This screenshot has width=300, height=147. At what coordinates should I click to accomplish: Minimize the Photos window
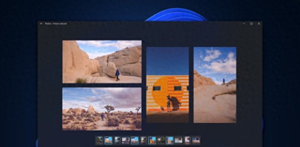coord(244,24)
